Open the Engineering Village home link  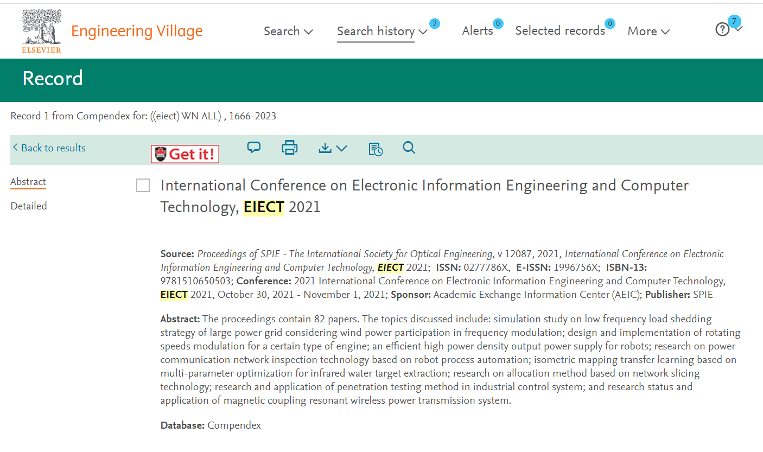137,31
